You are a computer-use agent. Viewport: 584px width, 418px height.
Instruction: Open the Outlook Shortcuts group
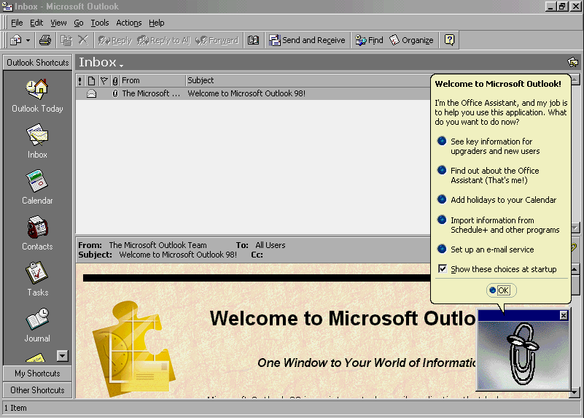tap(38, 63)
